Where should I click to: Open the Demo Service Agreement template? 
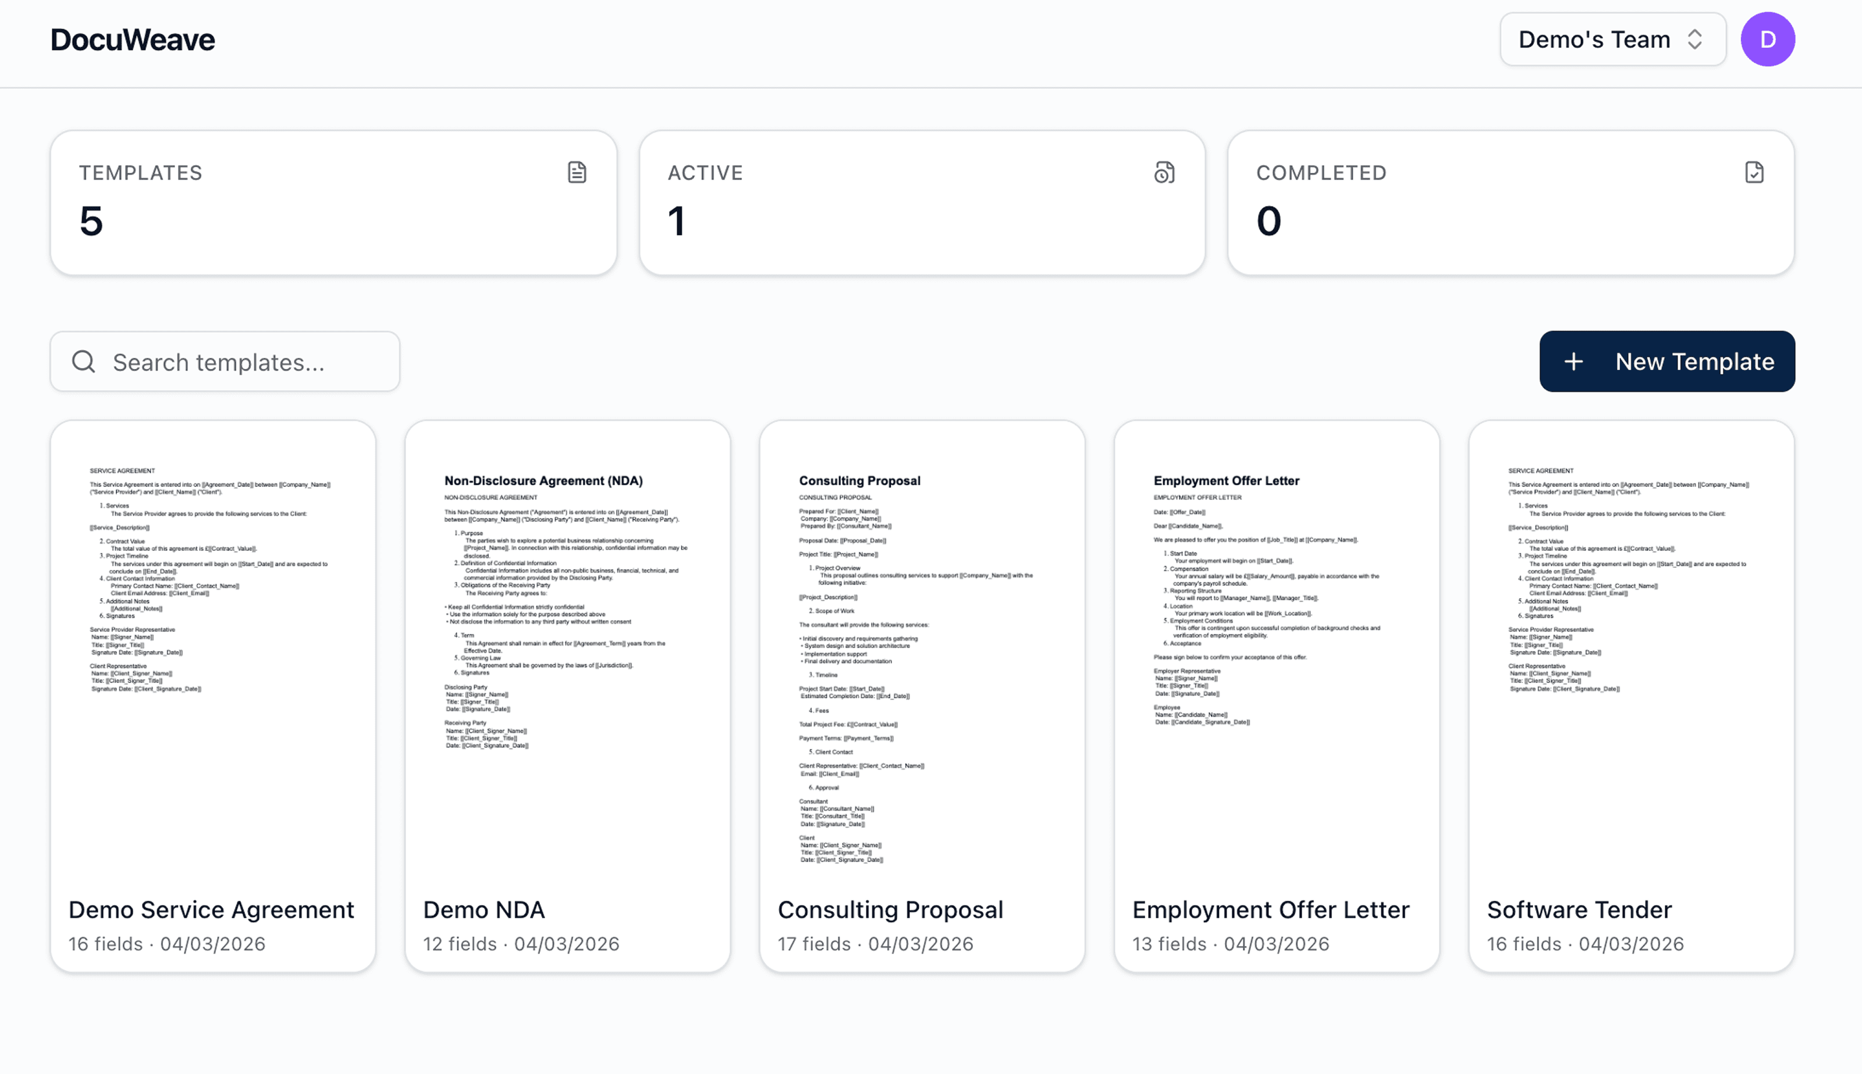coord(212,696)
